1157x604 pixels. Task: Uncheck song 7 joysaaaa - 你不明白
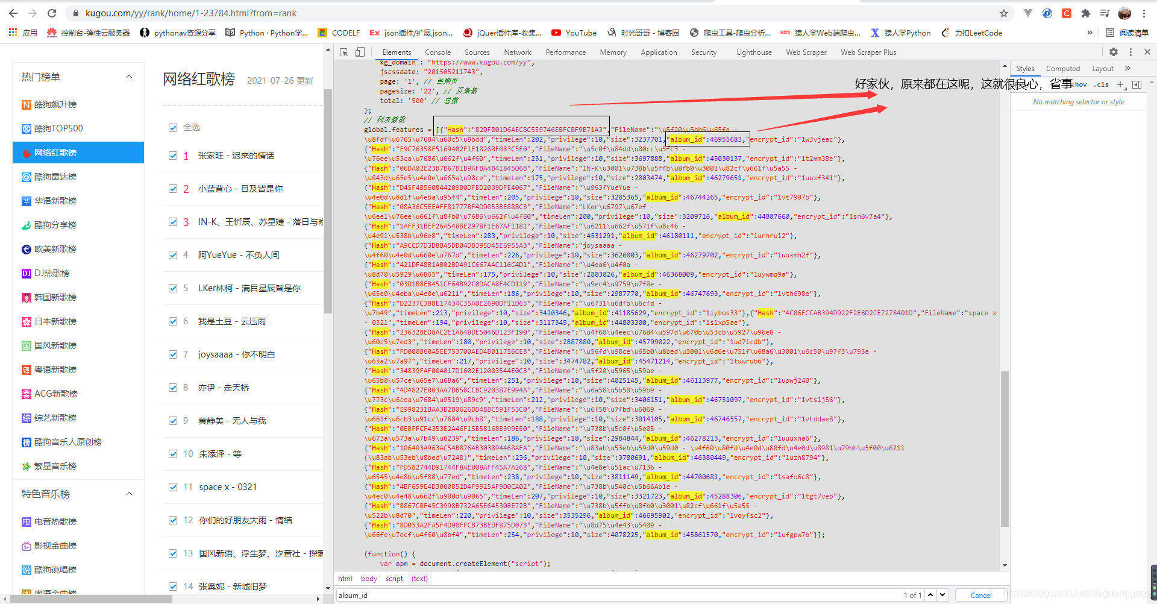173,354
